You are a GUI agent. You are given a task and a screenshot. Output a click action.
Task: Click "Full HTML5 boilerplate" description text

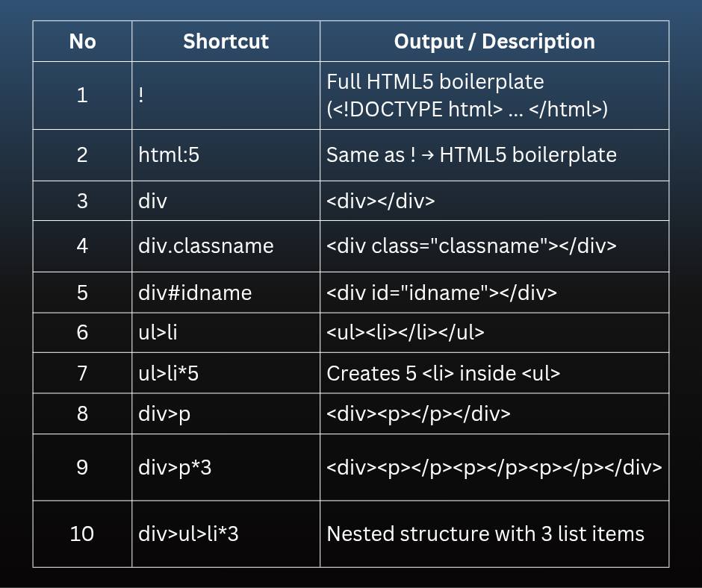point(435,82)
